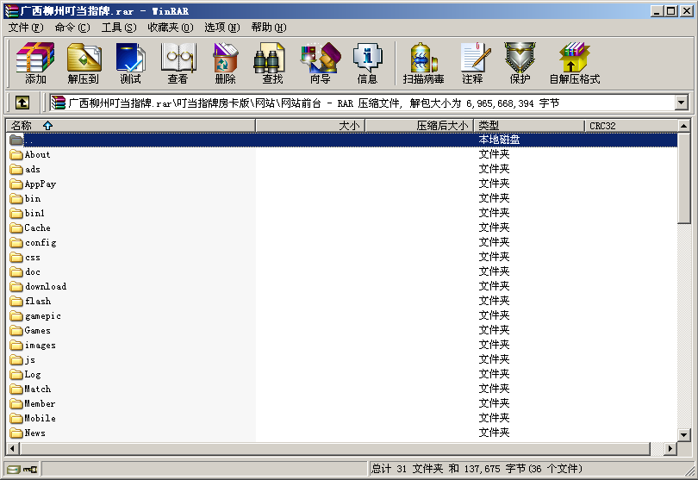Open the 文件 (File) menu

click(x=25, y=28)
